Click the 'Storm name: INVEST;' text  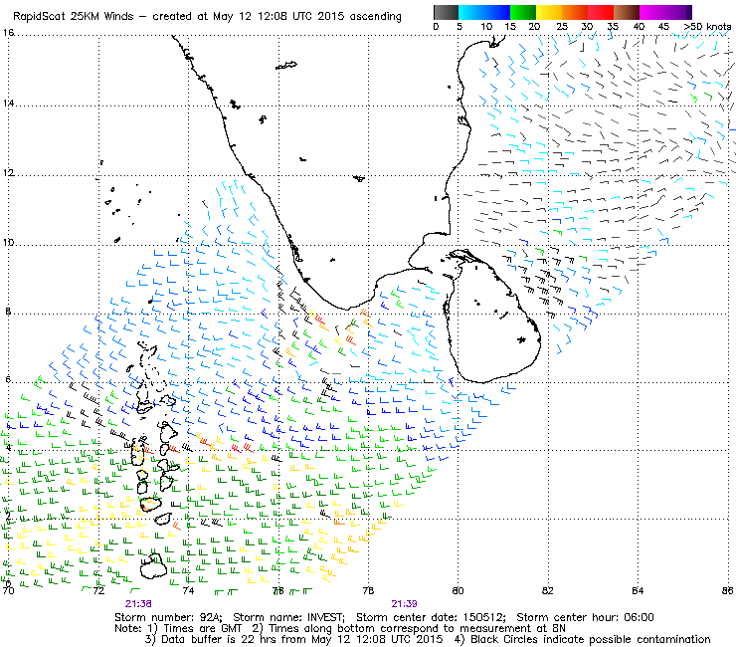(x=288, y=617)
